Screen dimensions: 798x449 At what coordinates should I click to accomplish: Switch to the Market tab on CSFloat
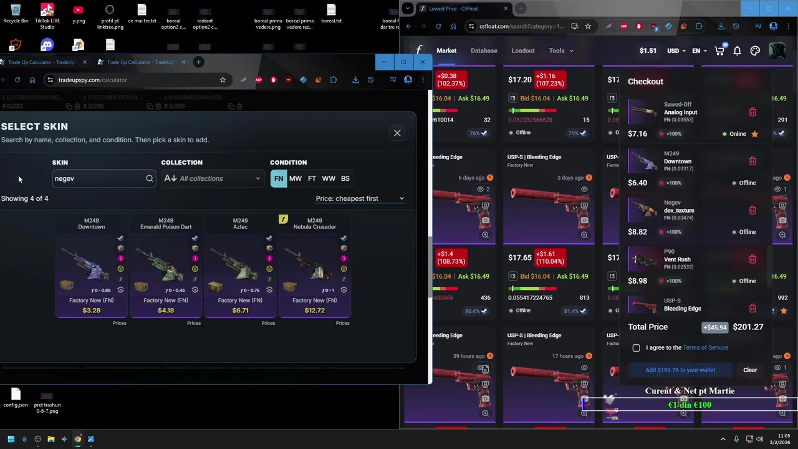tap(446, 51)
